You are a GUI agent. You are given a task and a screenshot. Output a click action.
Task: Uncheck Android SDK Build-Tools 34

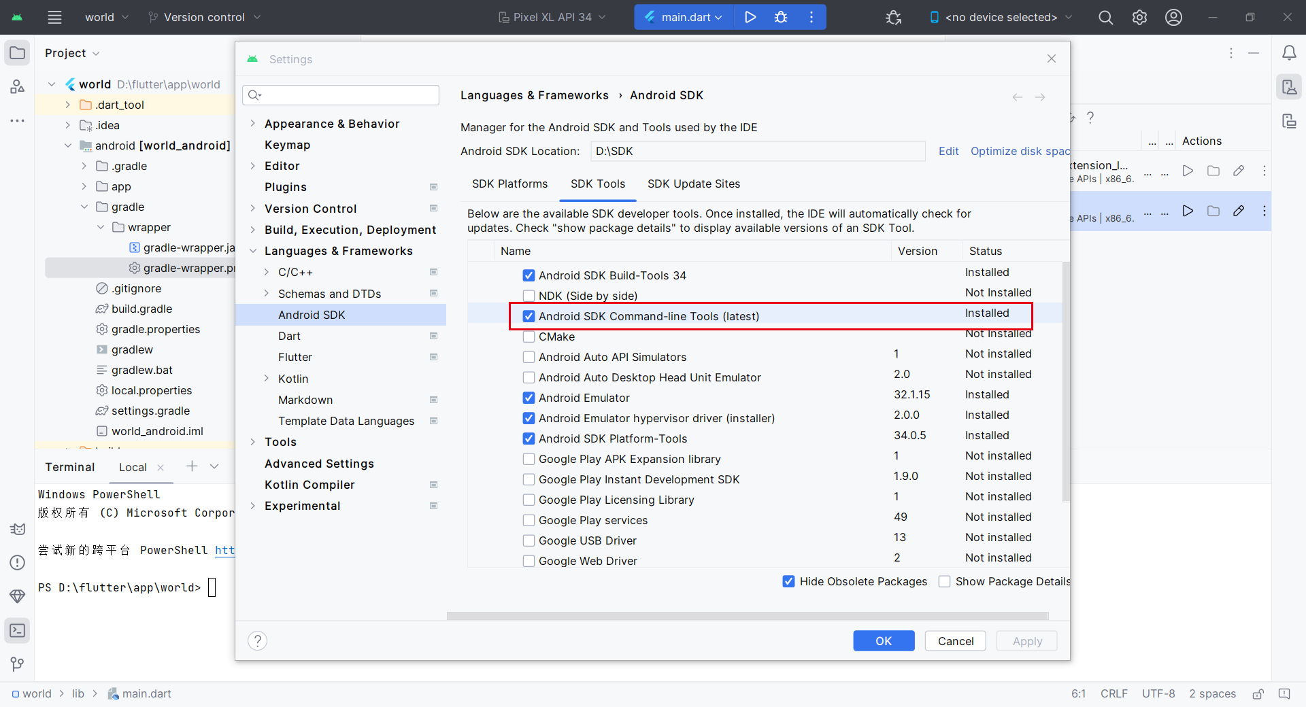(x=529, y=275)
